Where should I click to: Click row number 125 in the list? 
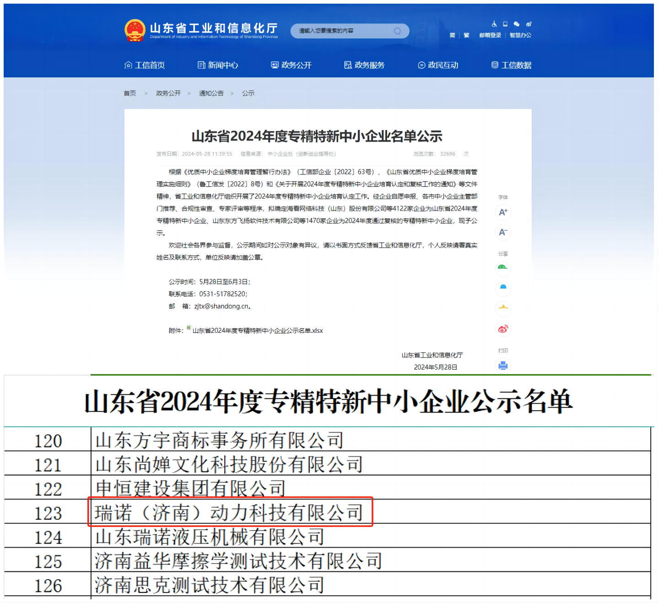[x=48, y=562]
